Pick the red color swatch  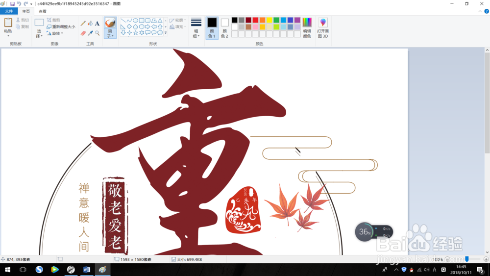(255, 20)
